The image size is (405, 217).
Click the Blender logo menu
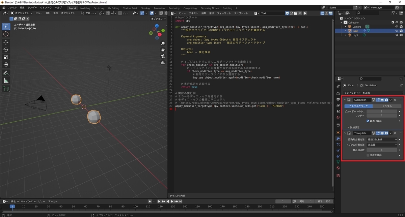pyautogui.click(x=4, y=7)
